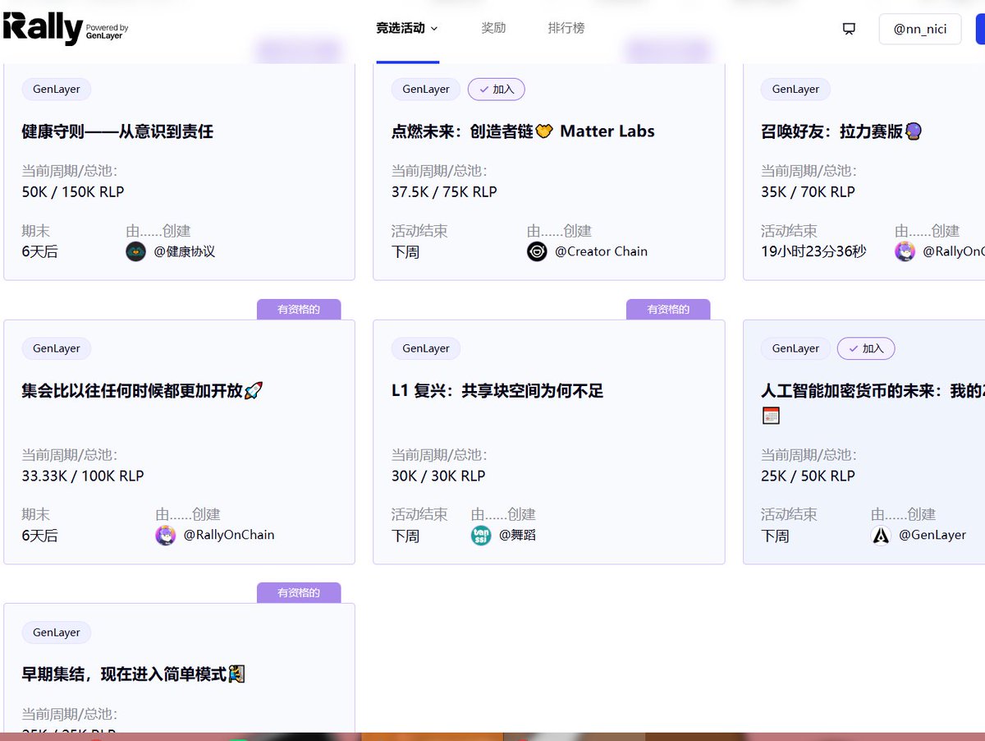Image resolution: width=985 pixels, height=741 pixels.
Task: Open campaign 早期集结，现在进入简单模式
Action: coord(134,674)
